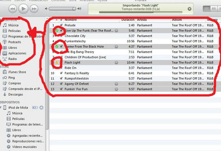Switch to album list view

tap(214, 9)
